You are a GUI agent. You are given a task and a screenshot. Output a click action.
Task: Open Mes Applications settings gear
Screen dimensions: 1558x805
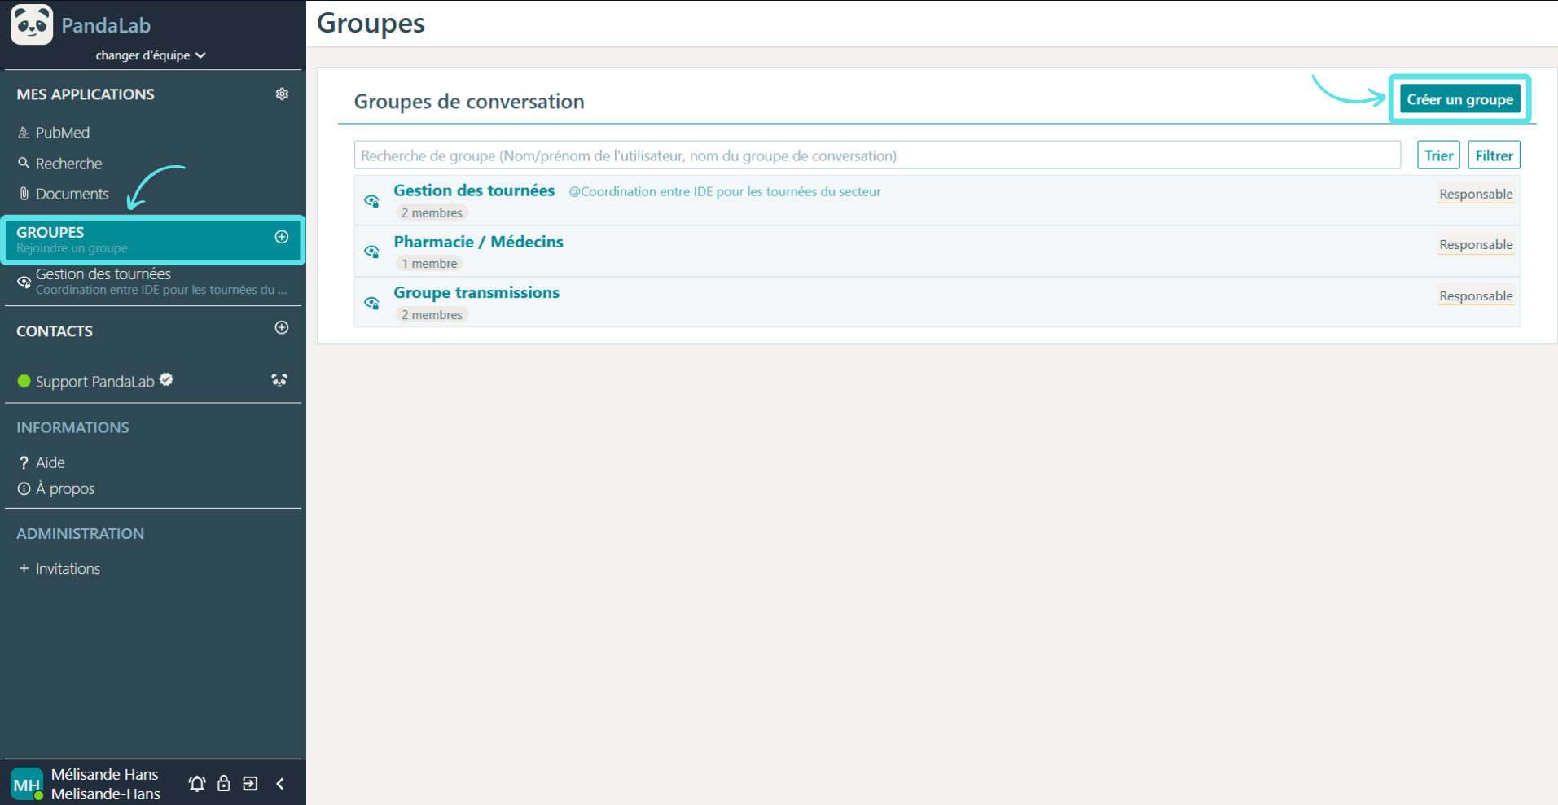coord(282,94)
